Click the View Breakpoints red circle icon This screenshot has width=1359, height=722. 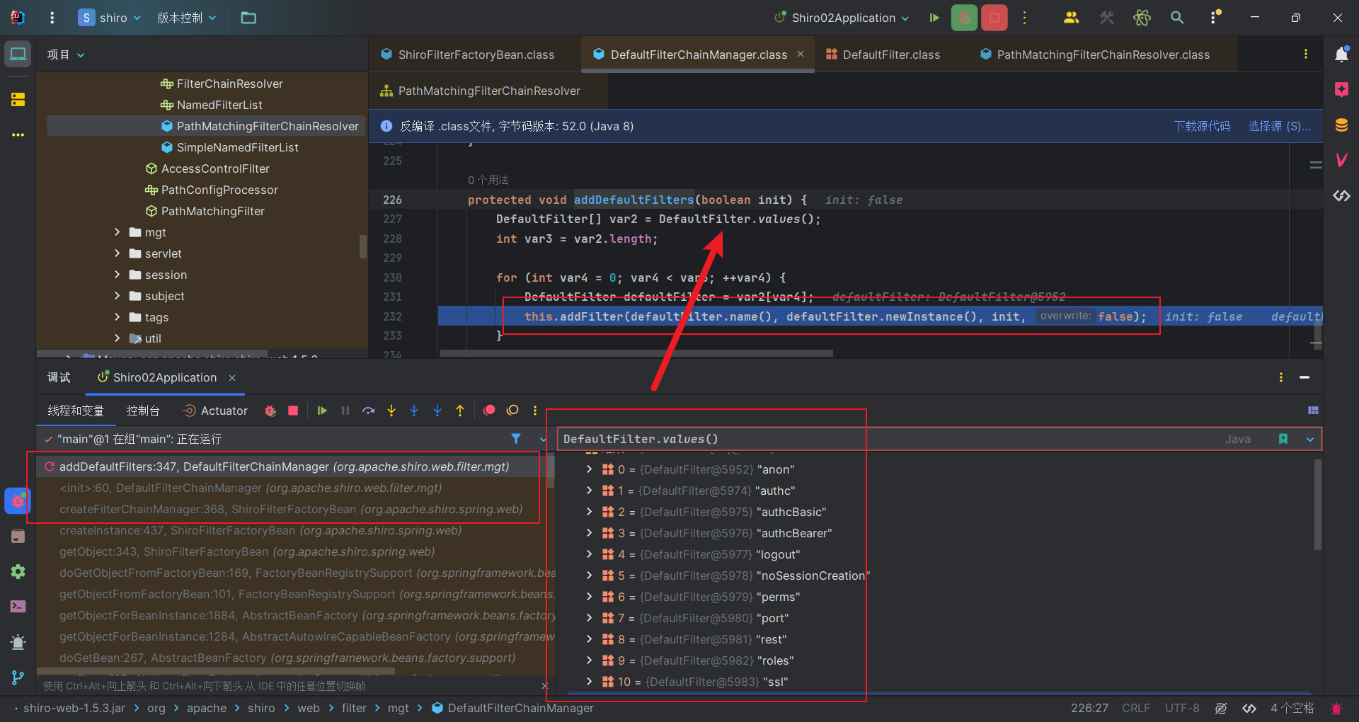point(489,411)
